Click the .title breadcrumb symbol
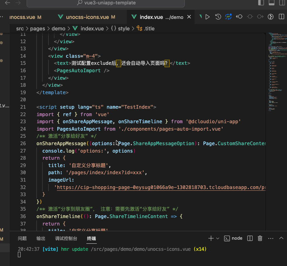 (x=147, y=28)
